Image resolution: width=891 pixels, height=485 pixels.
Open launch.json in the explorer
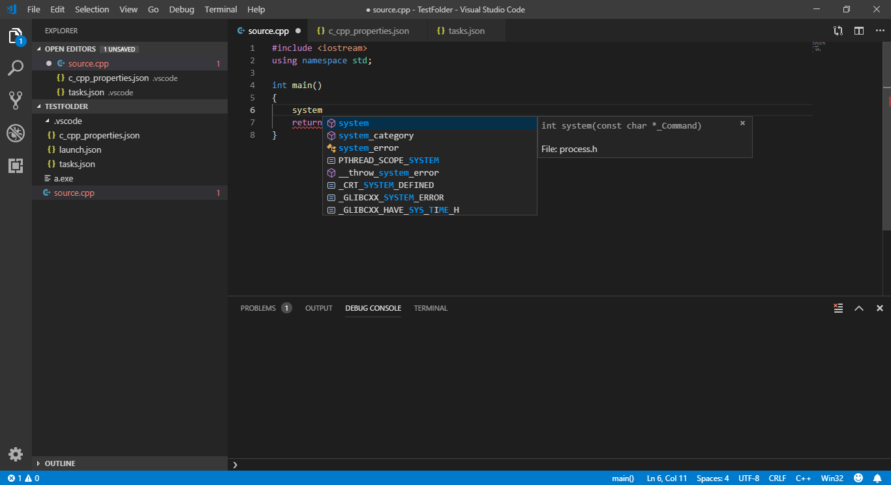(80, 149)
